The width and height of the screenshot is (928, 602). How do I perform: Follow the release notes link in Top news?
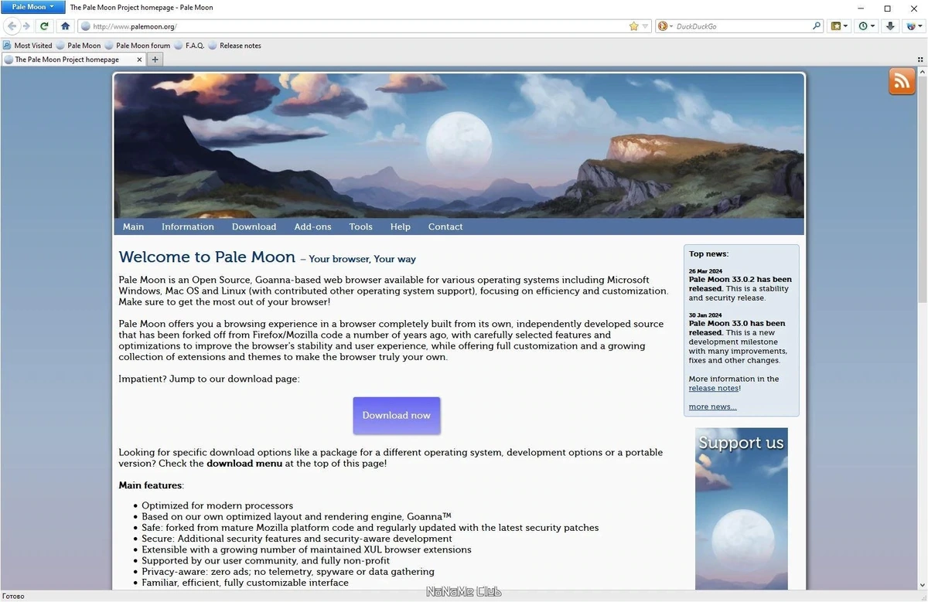point(714,388)
